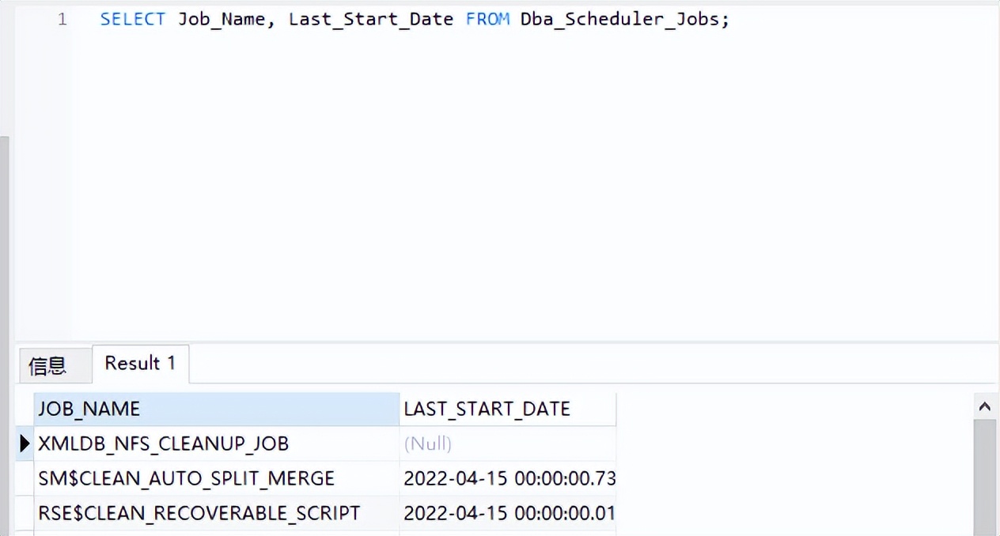Select the SM$CLEAN_AUTO_SPLIT_MERGE cell
This screenshot has width=1000, height=536.
tap(187, 478)
